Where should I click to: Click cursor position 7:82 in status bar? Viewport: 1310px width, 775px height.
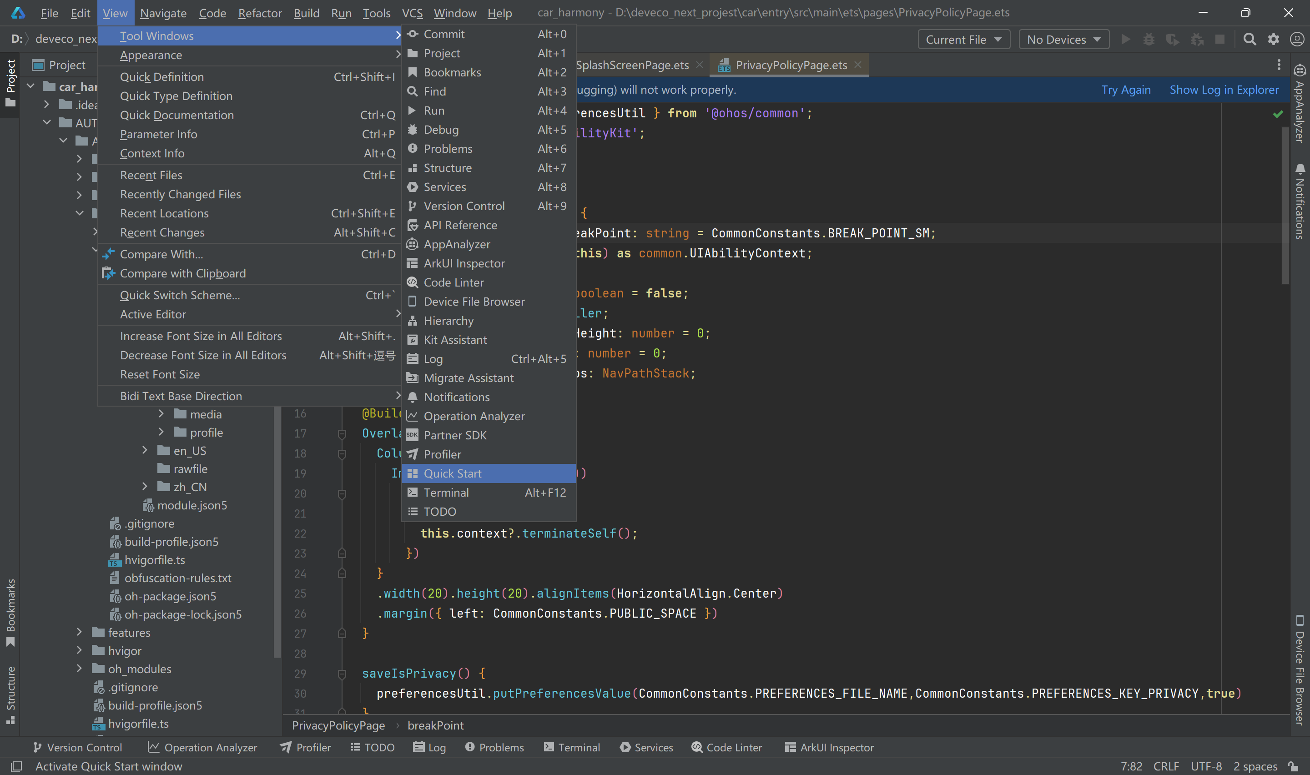point(1131,766)
